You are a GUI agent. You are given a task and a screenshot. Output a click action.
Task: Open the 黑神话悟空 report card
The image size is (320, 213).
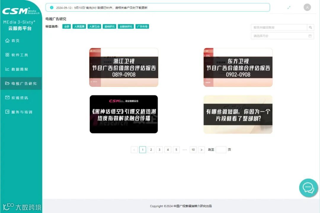tap(124, 114)
